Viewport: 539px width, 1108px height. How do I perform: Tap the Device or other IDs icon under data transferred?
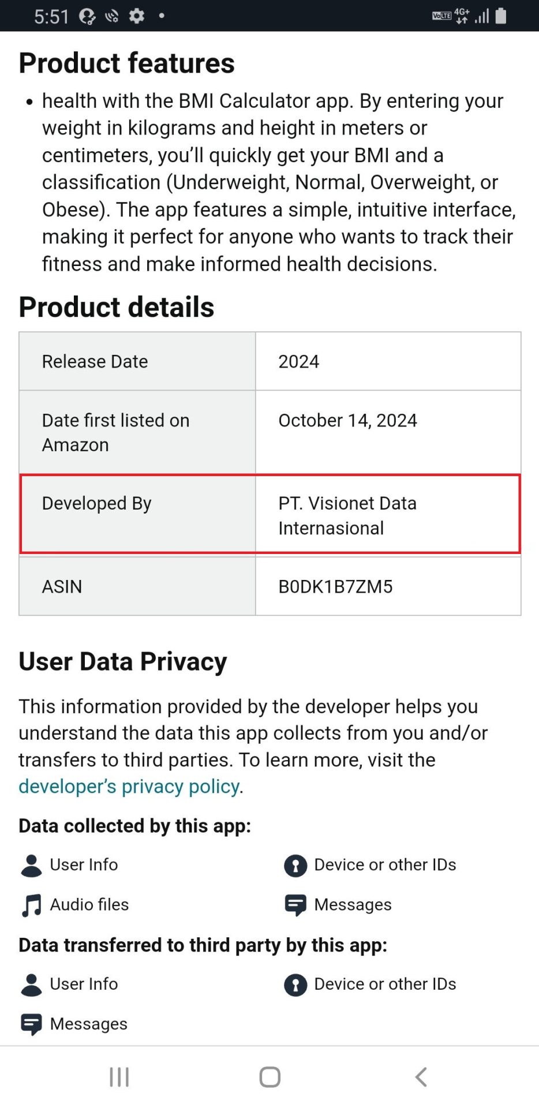295,985
